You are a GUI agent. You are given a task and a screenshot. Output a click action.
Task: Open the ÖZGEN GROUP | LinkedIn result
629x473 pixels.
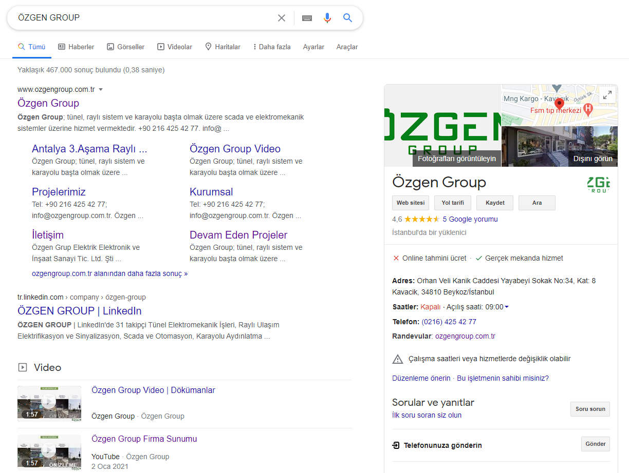coord(80,311)
